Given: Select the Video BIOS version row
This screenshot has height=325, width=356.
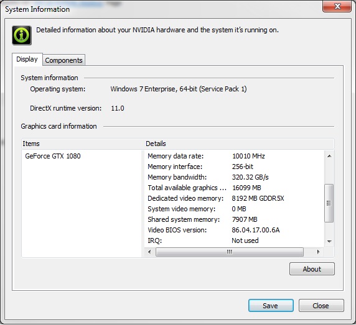Looking at the screenshot, I should 234,230.
